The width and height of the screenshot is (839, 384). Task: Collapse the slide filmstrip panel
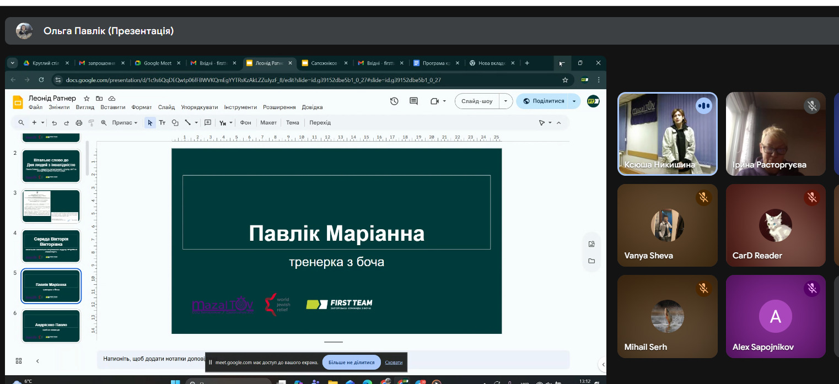pos(37,361)
